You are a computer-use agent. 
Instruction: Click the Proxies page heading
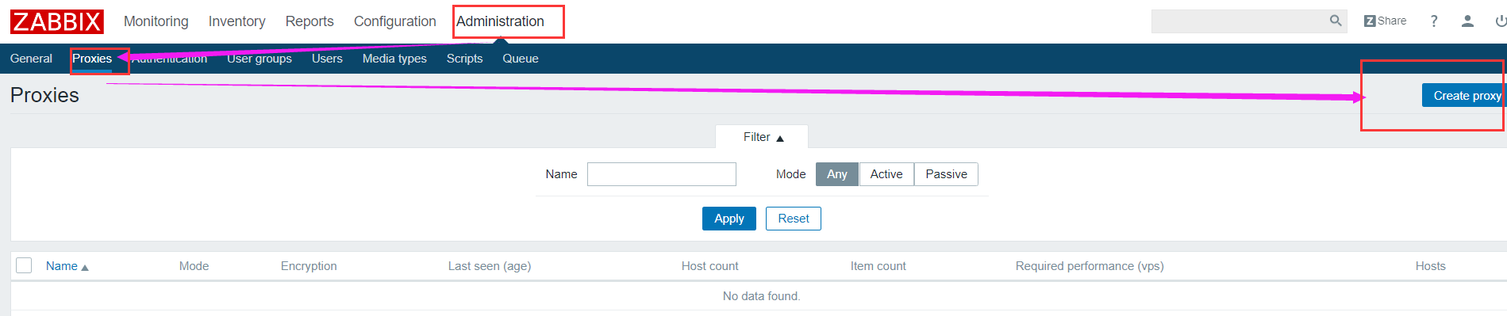44,95
